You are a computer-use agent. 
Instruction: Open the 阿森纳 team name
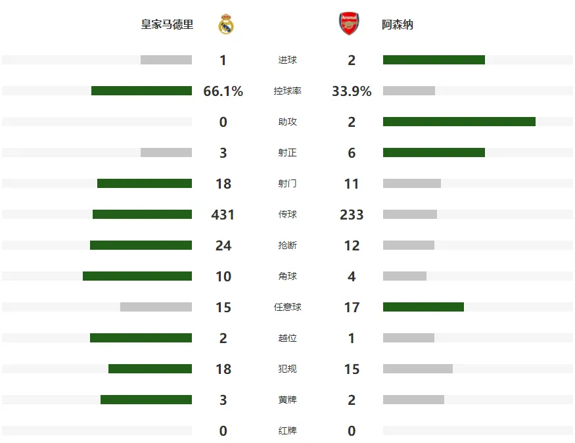point(398,24)
